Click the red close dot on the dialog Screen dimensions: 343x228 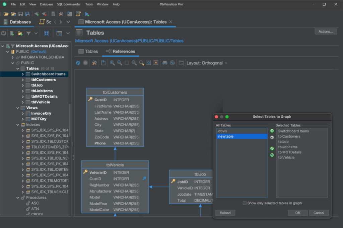[216, 117]
